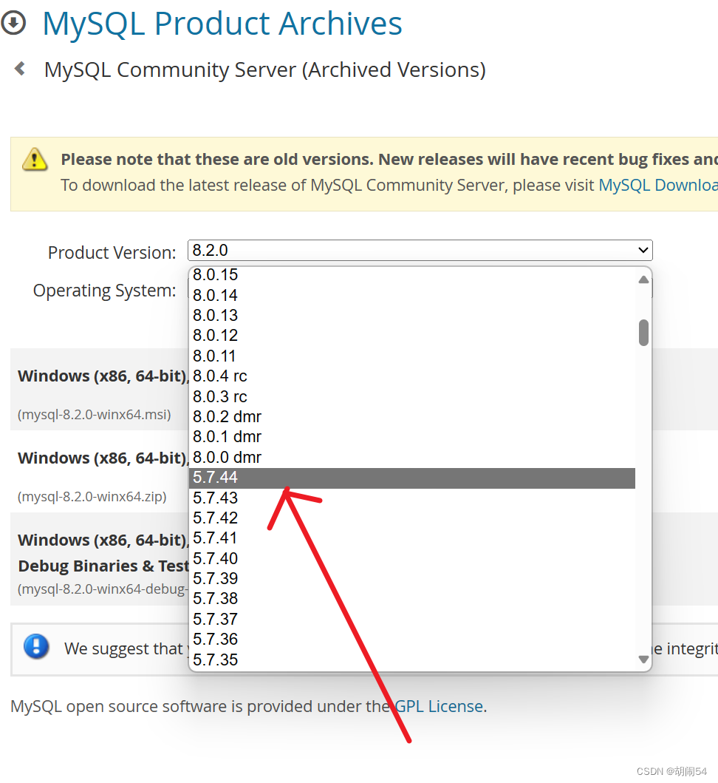
Task: Open the Product Version dropdown showing 8.2.0
Action: pyautogui.click(x=419, y=250)
